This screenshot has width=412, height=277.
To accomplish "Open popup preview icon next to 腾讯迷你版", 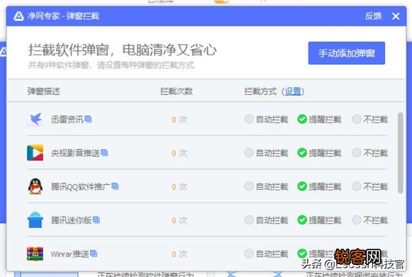I will coord(97,220).
